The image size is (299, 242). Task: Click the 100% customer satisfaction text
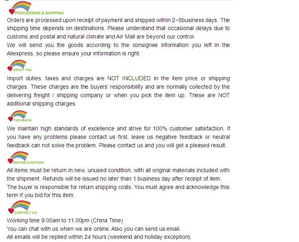click(188, 128)
